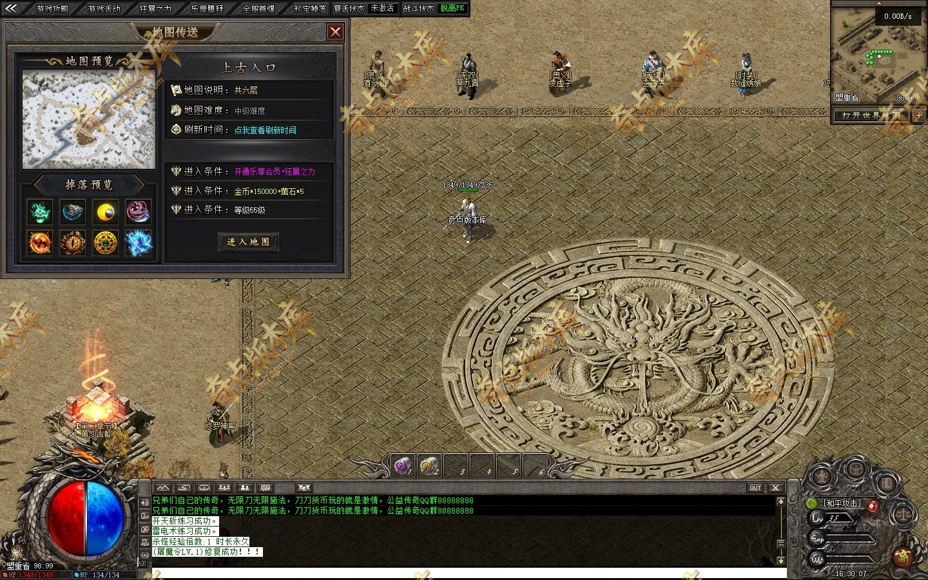Toggle the speaker sound icon beside the chat

pyautogui.click(x=145, y=503)
